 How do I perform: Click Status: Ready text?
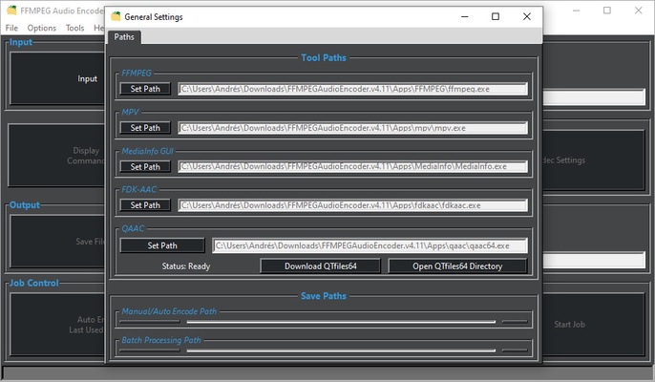point(186,266)
